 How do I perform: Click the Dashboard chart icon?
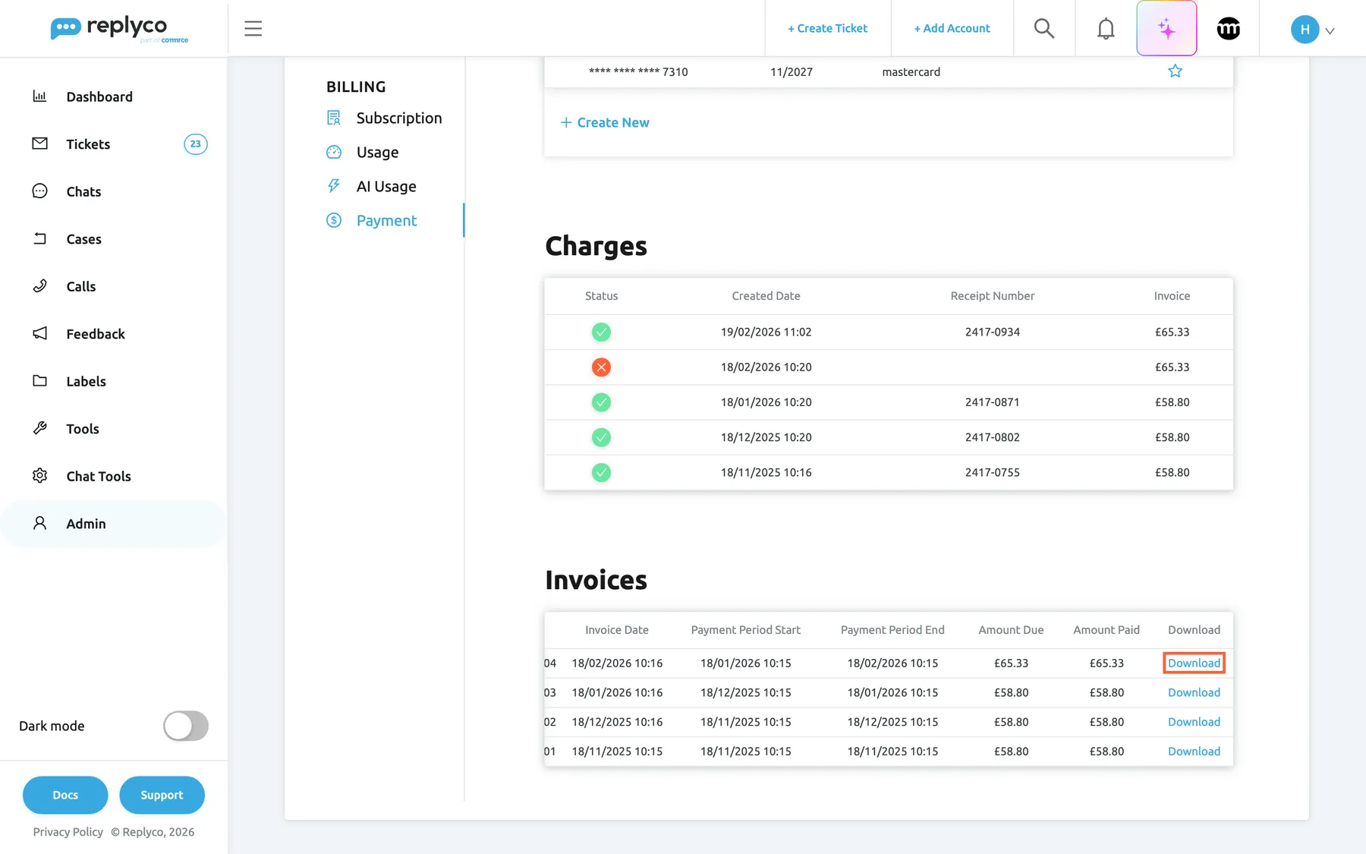(x=39, y=96)
